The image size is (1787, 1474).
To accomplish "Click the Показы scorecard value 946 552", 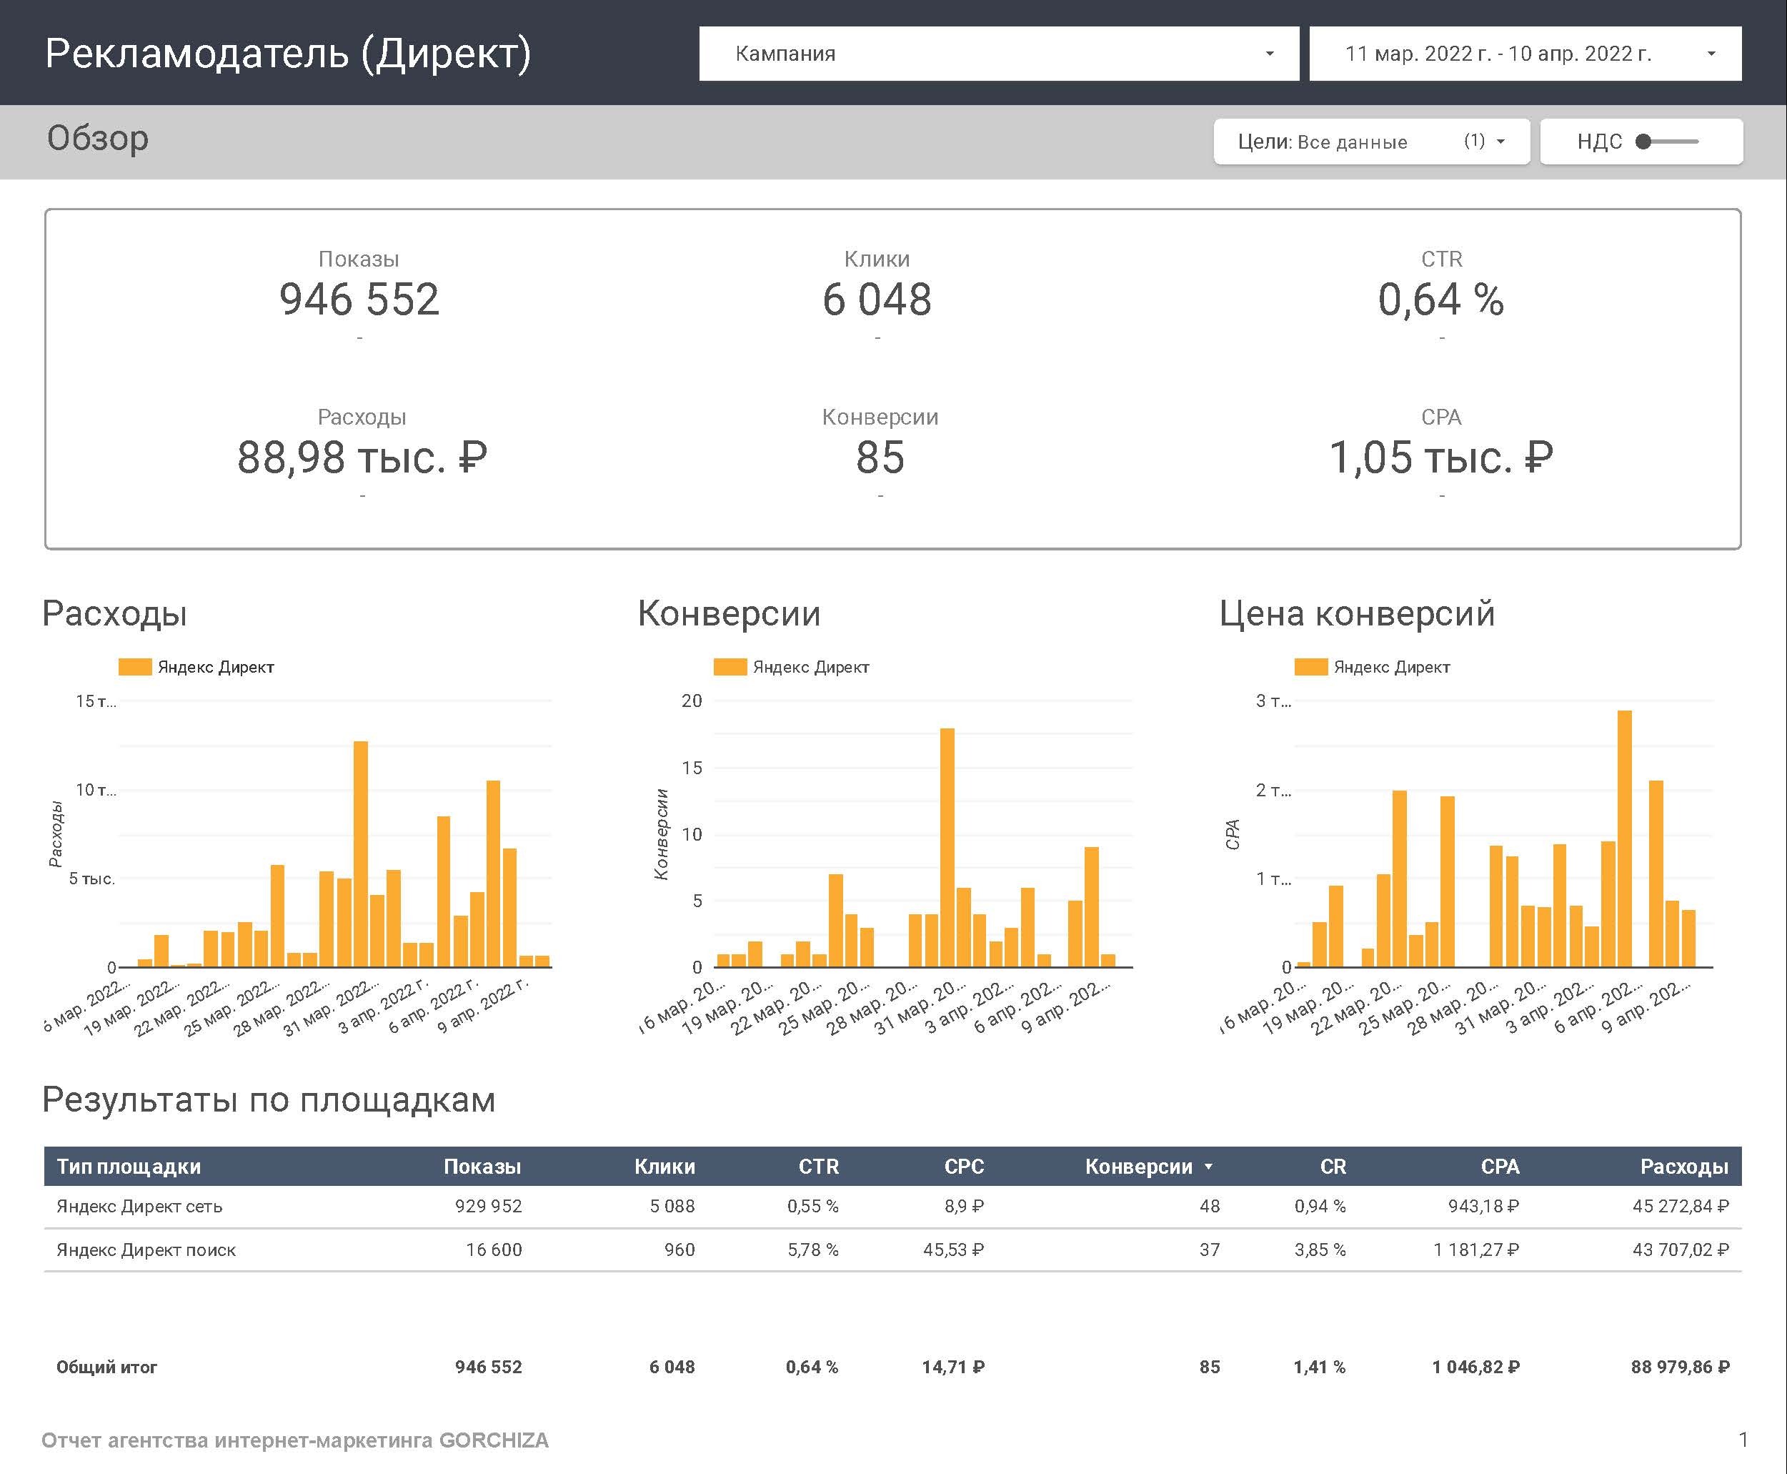I will point(359,300).
